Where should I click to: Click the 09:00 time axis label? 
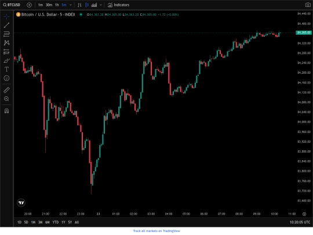pos(257,214)
